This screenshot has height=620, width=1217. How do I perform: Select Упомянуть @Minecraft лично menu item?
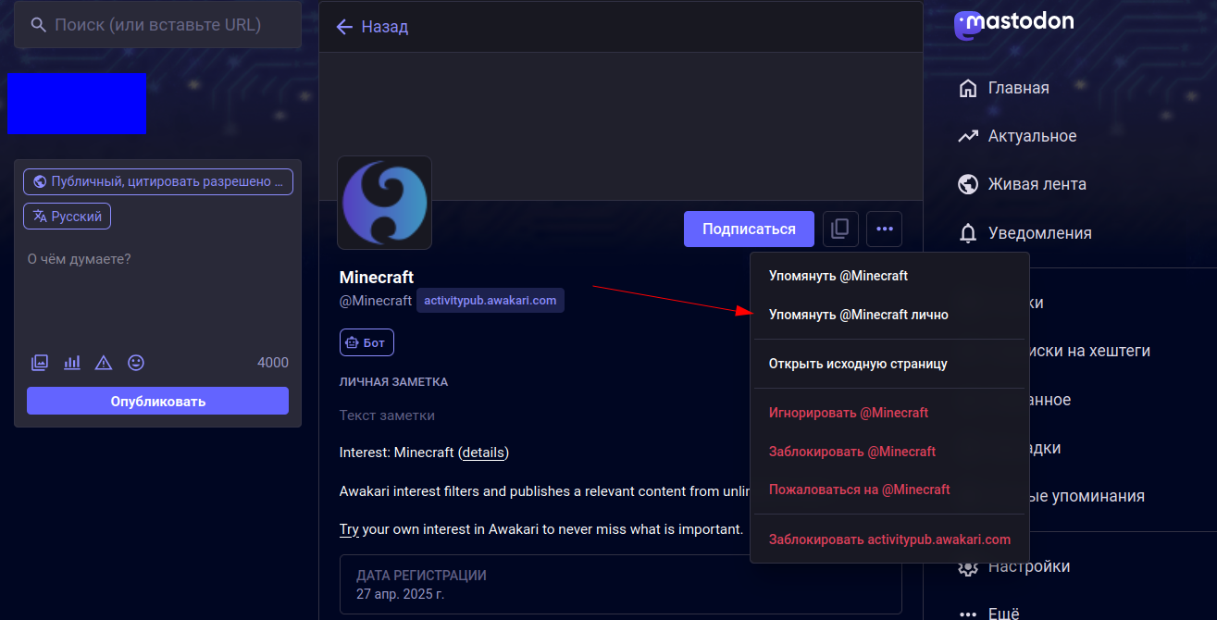tap(858, 315)
